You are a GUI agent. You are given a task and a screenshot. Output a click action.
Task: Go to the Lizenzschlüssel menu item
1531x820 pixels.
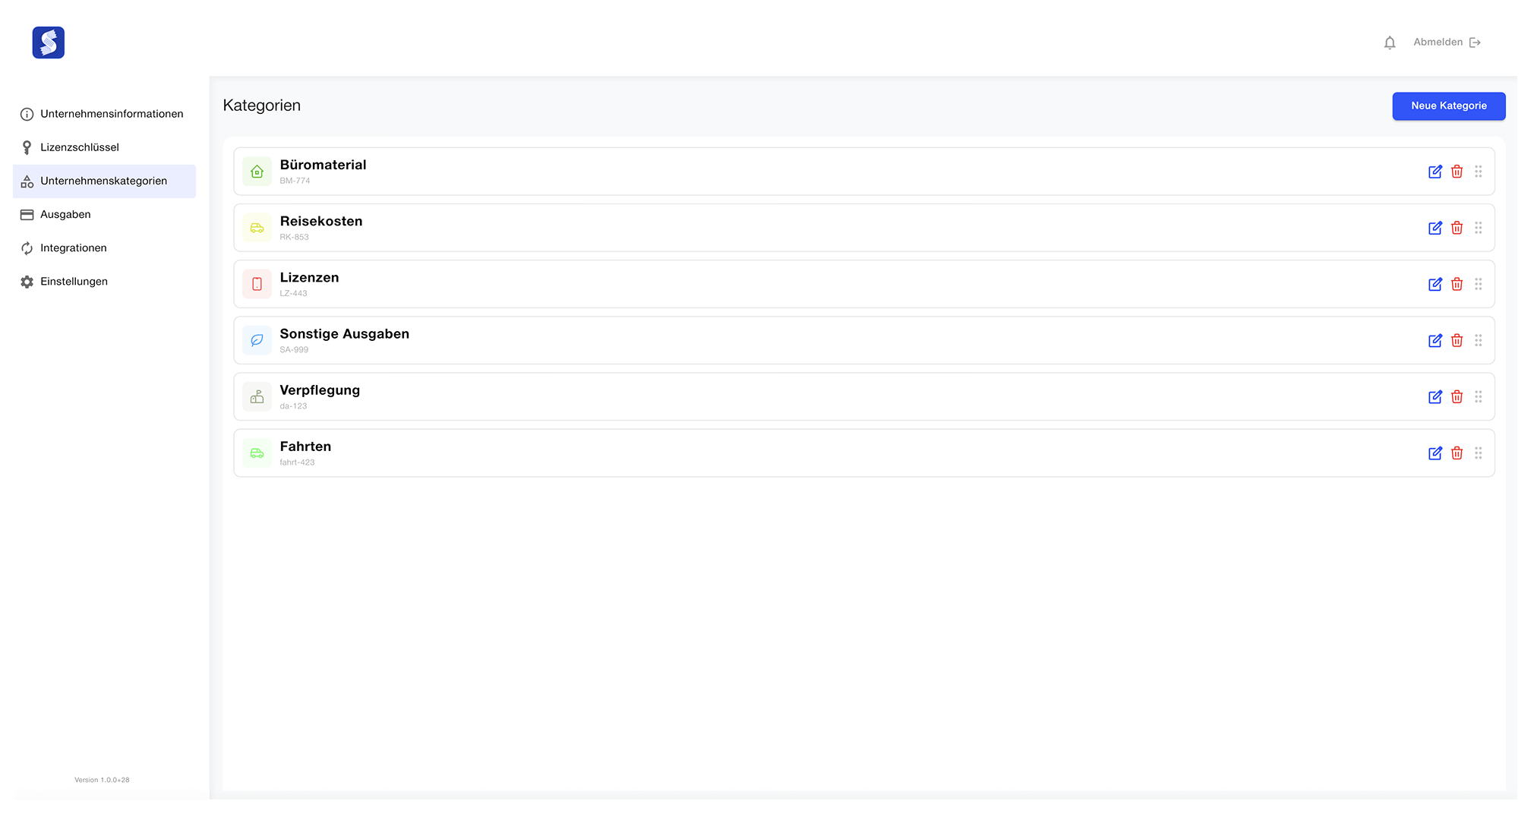[80, 147]
